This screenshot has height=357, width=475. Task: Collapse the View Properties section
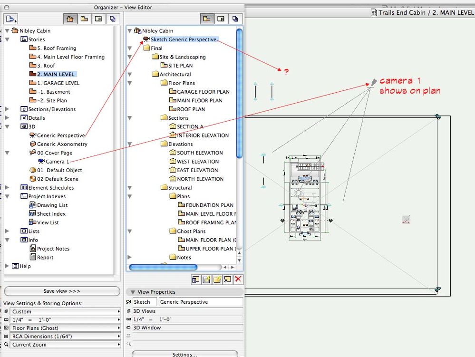pos(133,292)
